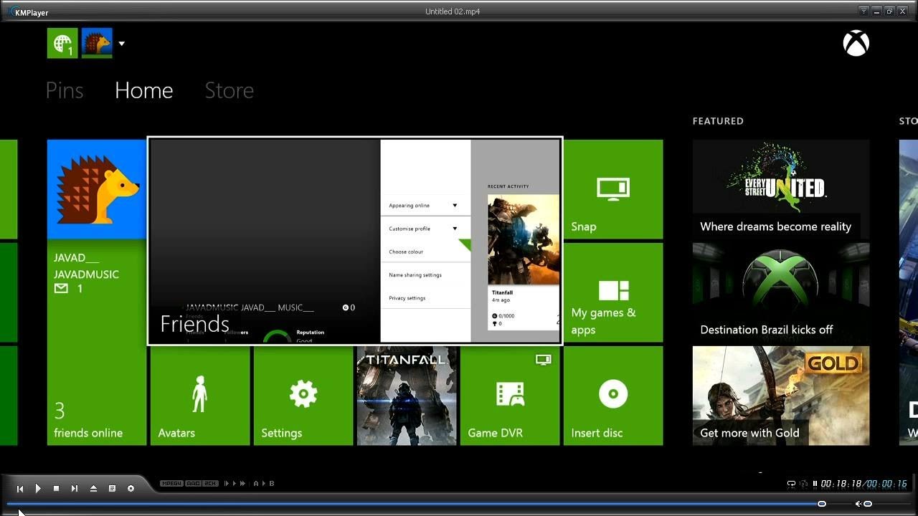Viewport: 918px width, 516px height.
Task: Skip to the next track
Action: (x=75, y=489)
